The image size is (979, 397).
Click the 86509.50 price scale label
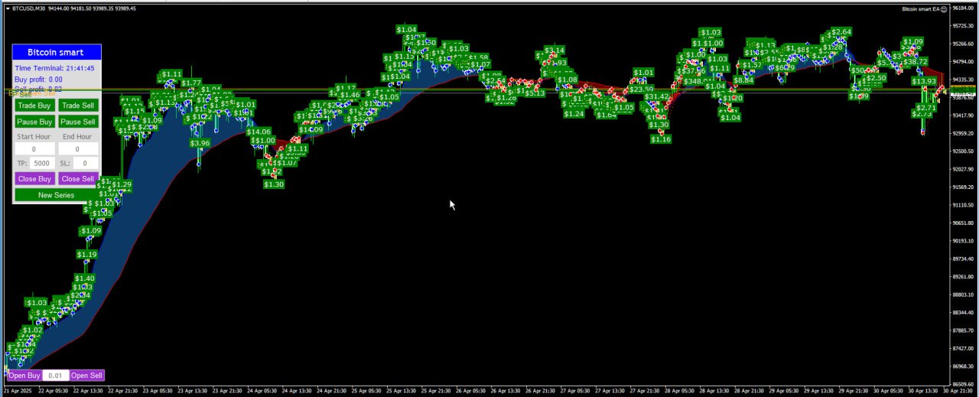point(963,384)
